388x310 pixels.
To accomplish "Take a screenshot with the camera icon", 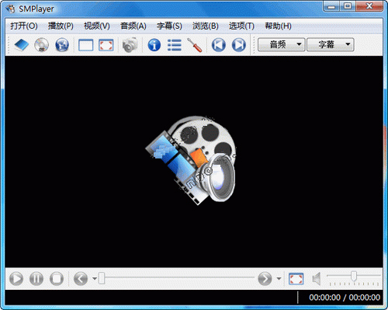I will [x=130, y=45].
